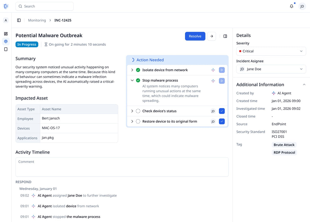The width and height of the screenshot is (310, 222).
Task: Expand the Isolate device from network row
Action: [132, 70]
